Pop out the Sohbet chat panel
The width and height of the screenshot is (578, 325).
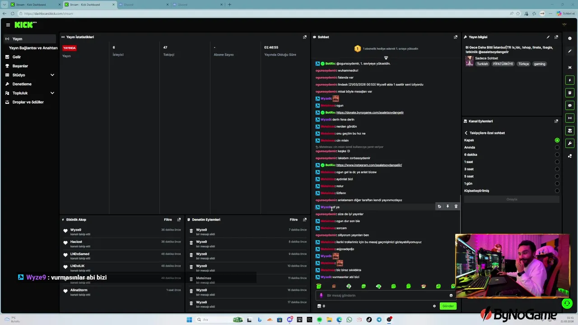click(x=456, y=37)
